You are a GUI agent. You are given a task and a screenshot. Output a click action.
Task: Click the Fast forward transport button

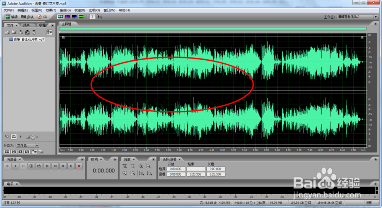[x=63, y=166]
